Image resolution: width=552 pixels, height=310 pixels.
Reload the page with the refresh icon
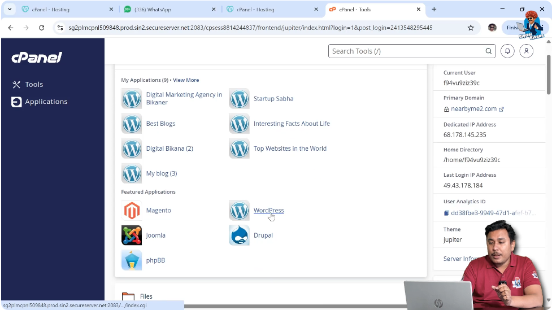click(x=42, y=28)
